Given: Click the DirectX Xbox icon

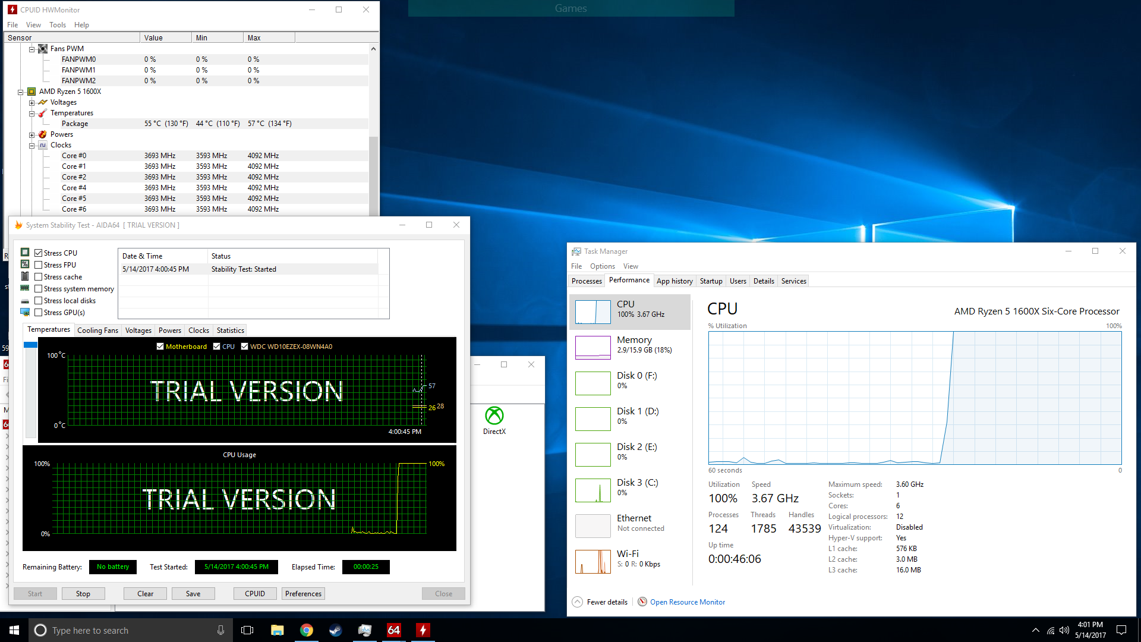Looking at the screenshot, I should (494, 416).
